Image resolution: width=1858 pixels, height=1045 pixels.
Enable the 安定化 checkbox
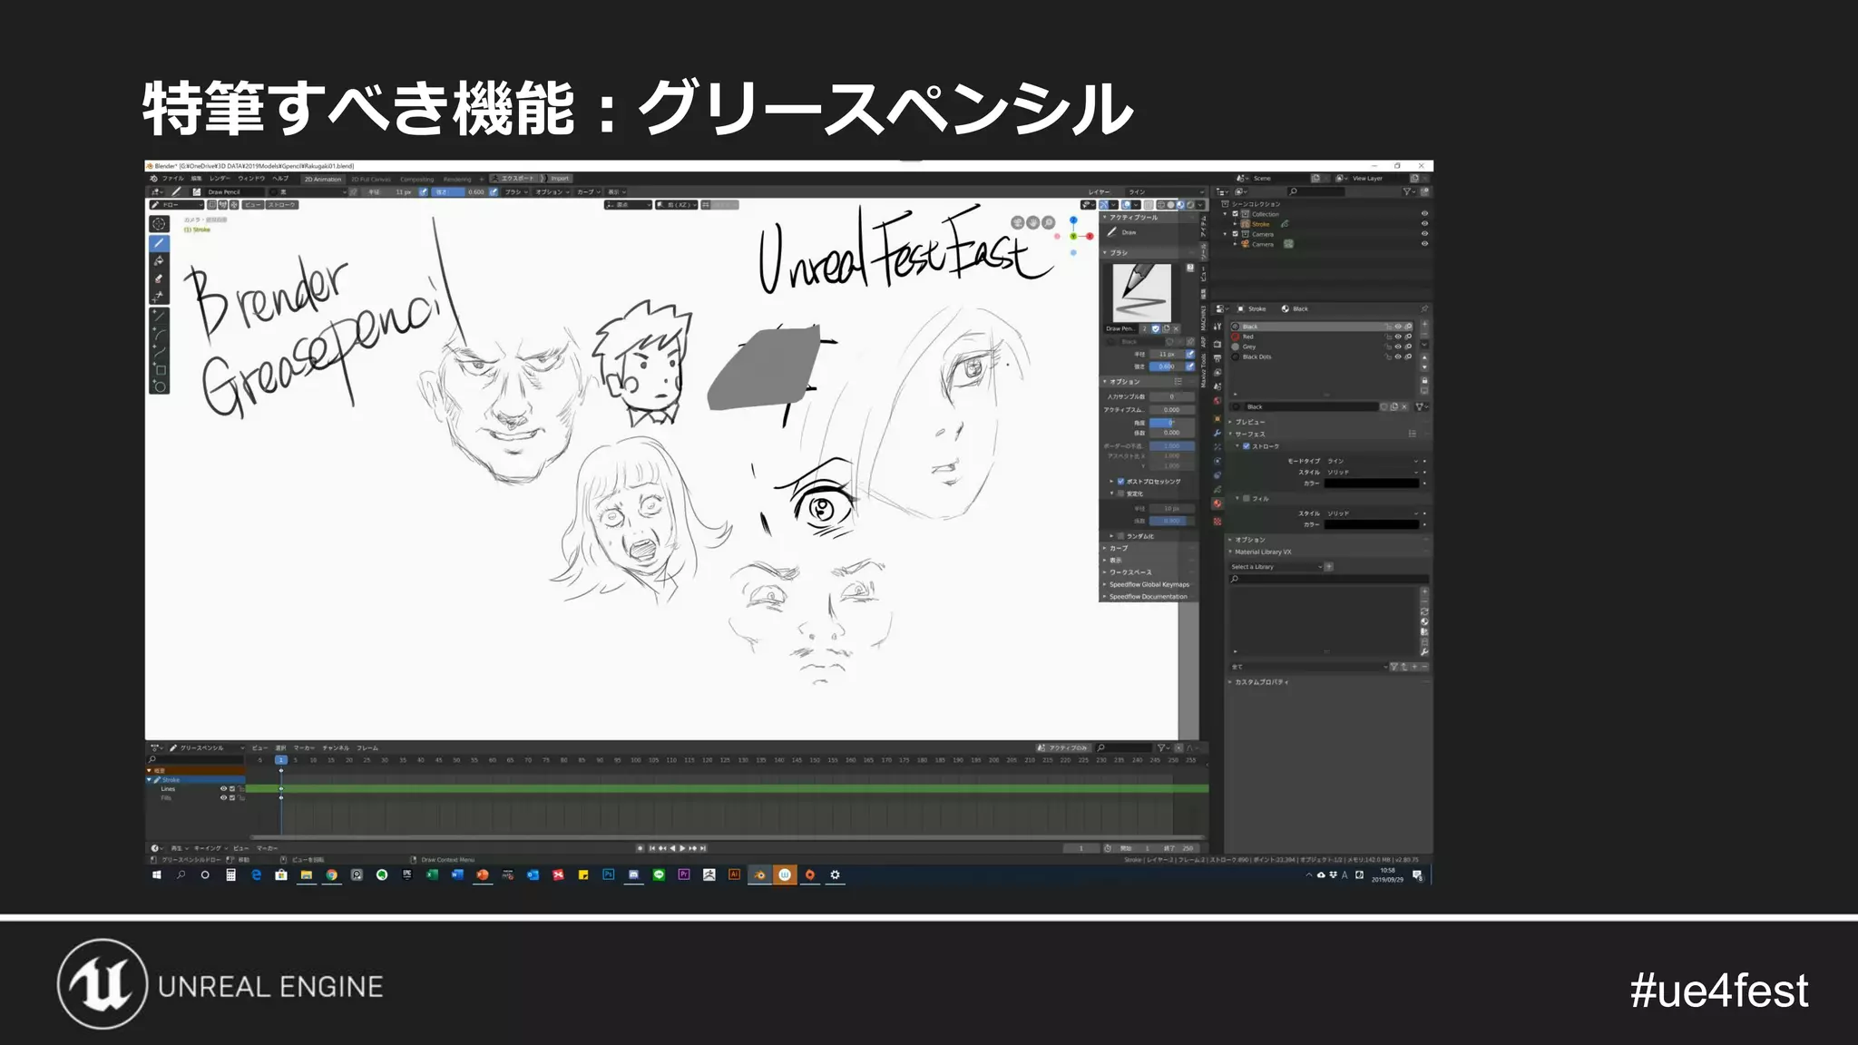click(x=1121, y=493)
